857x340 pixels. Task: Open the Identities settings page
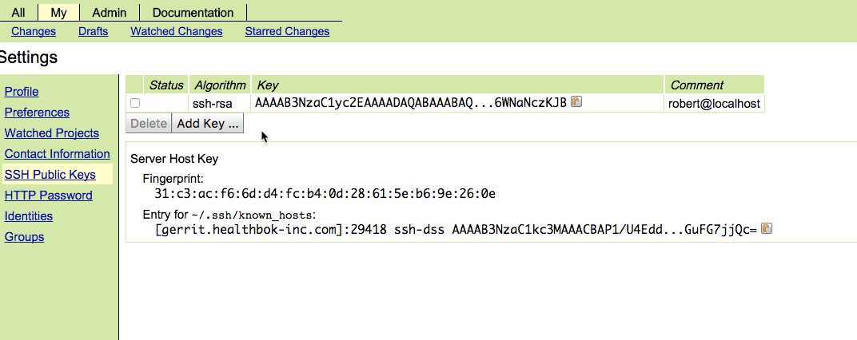29,216
